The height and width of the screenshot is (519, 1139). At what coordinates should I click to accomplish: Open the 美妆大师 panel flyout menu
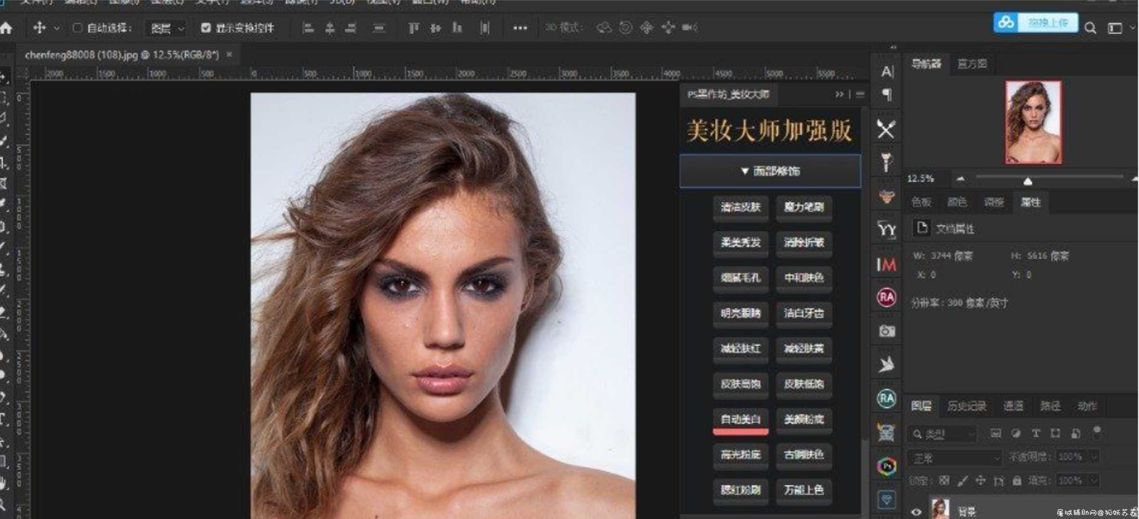(860, 94)
